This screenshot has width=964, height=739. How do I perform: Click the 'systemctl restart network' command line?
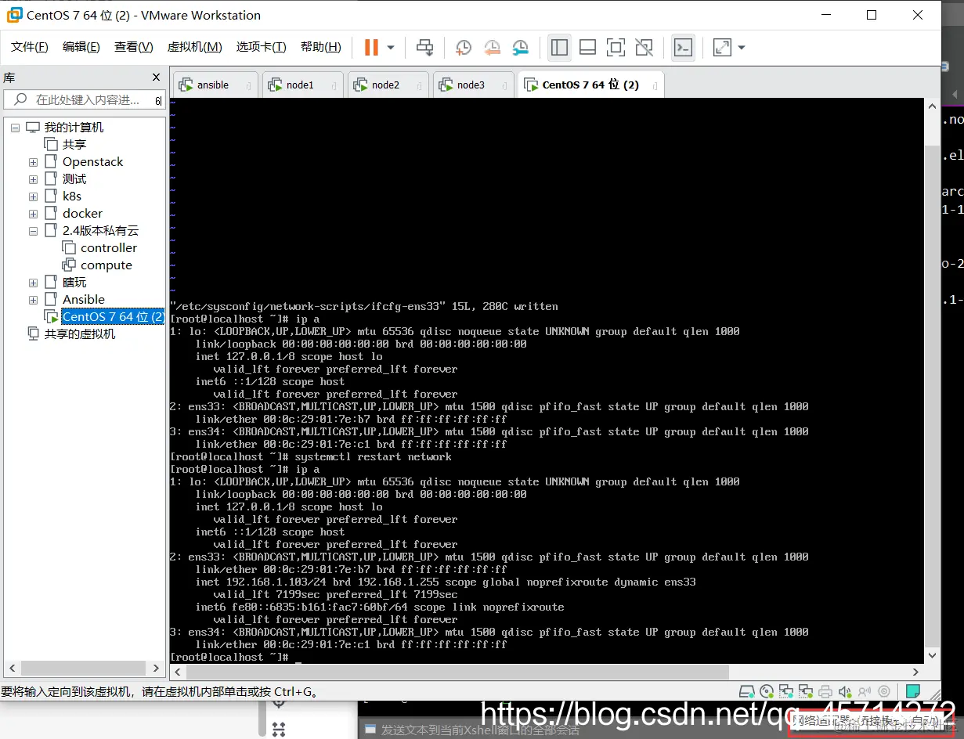311,456
